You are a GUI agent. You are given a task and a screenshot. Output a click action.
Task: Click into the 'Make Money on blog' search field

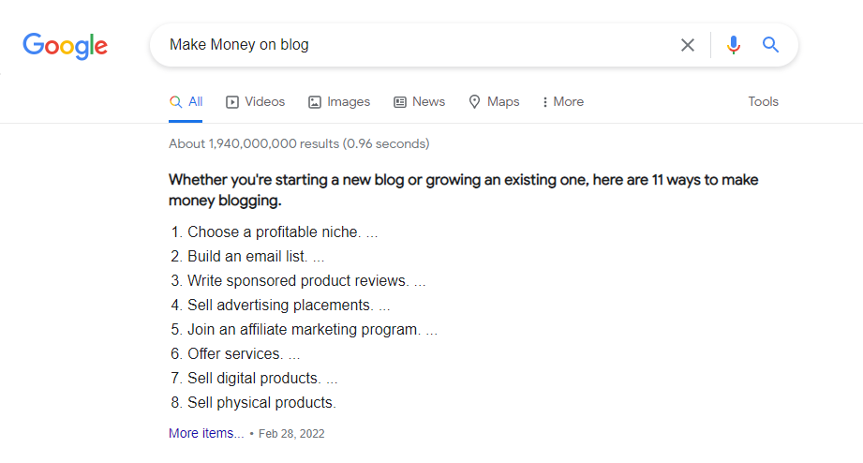point(412,45)
